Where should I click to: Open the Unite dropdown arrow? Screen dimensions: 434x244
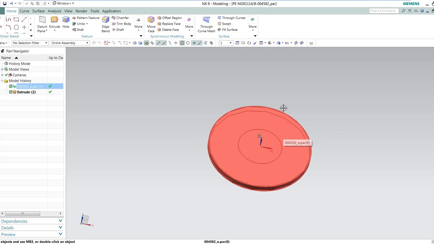click(87, 24)
